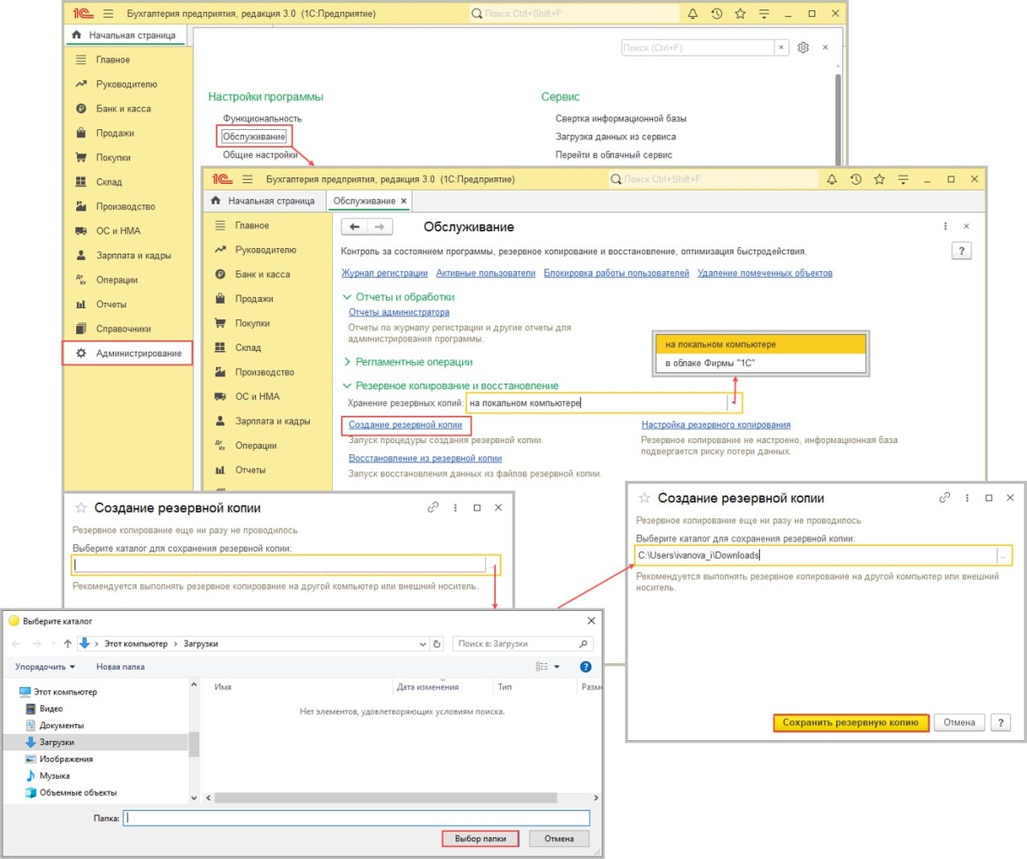The image size is (1027, 859).
Task: Select в облаке Фирмы "1С" option
Action: [x=761, y=363]
